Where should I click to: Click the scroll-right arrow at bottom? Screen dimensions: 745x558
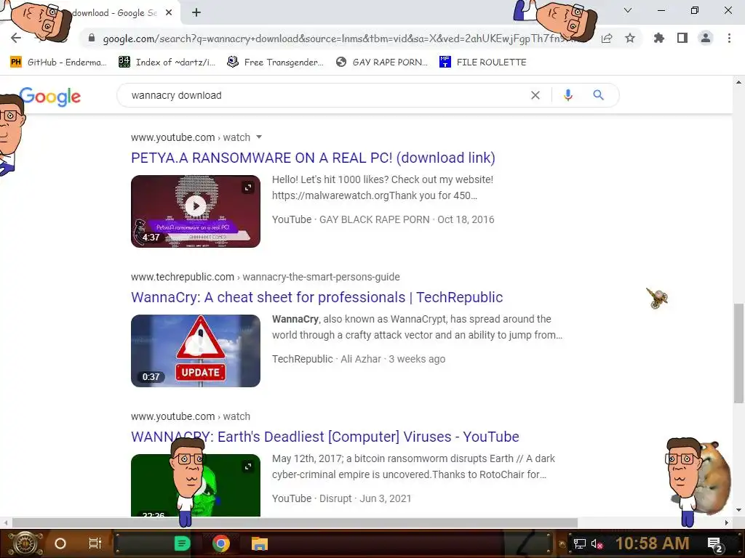coord(727,522)
